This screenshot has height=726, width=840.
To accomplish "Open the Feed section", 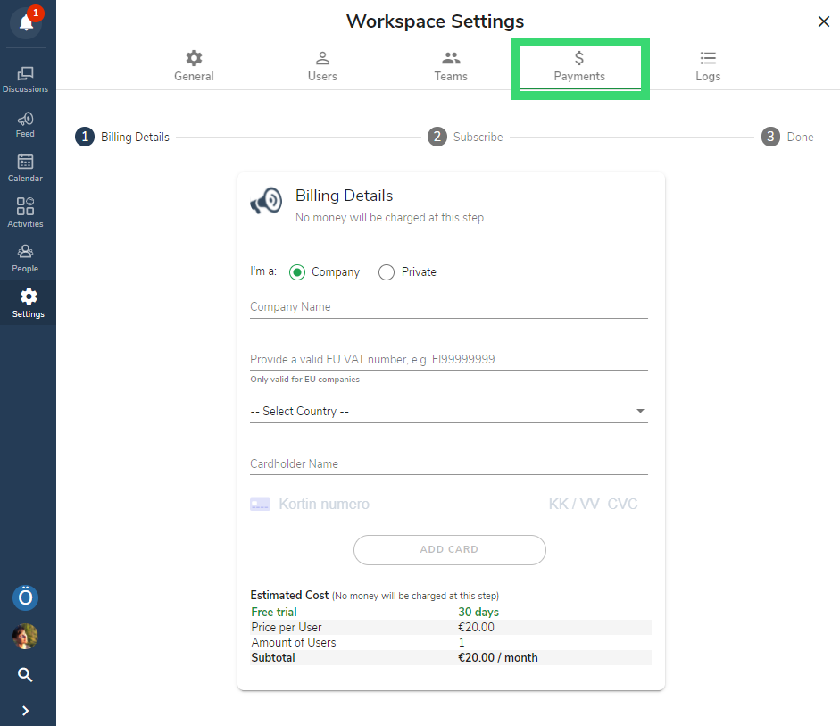I will click(x=25, y=125).
